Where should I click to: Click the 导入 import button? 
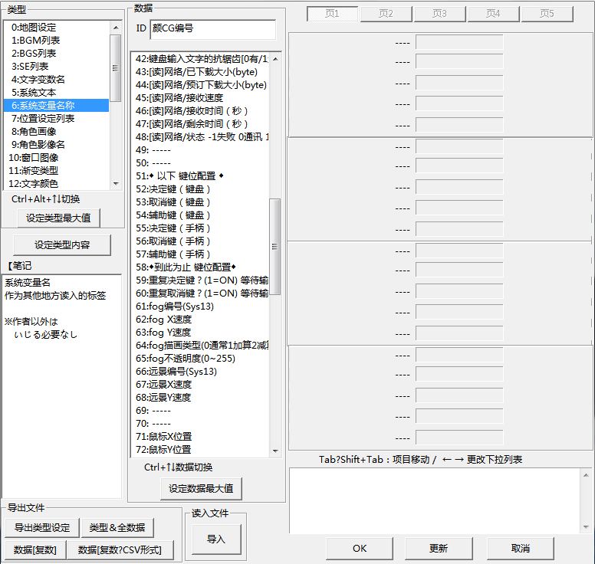coord(216,539)
